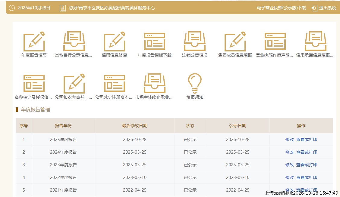Click 修改 for 2023年度报告

tap(289, 165)
